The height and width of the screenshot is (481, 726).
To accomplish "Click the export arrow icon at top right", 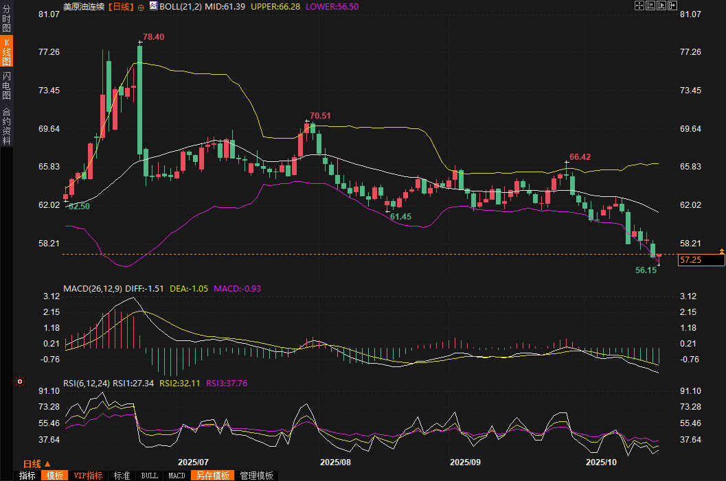I will tap(672, 5).
